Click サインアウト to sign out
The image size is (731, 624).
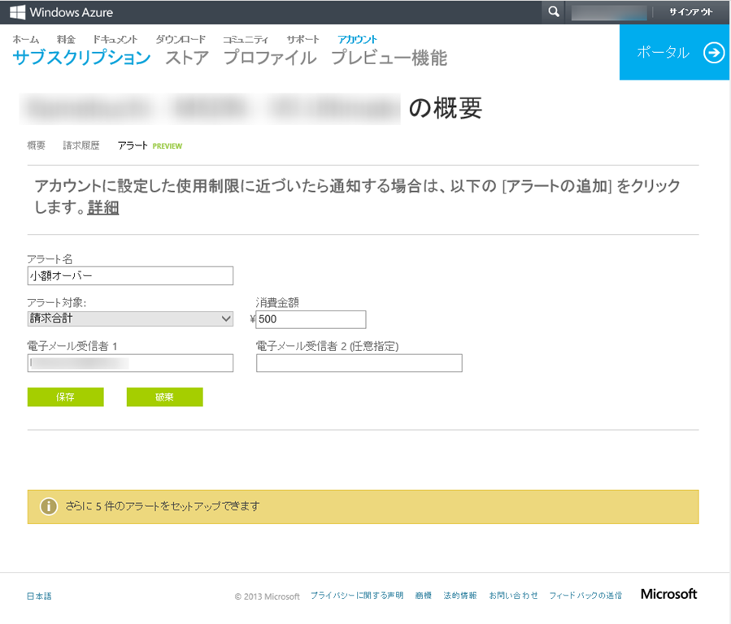click(691, 12)
